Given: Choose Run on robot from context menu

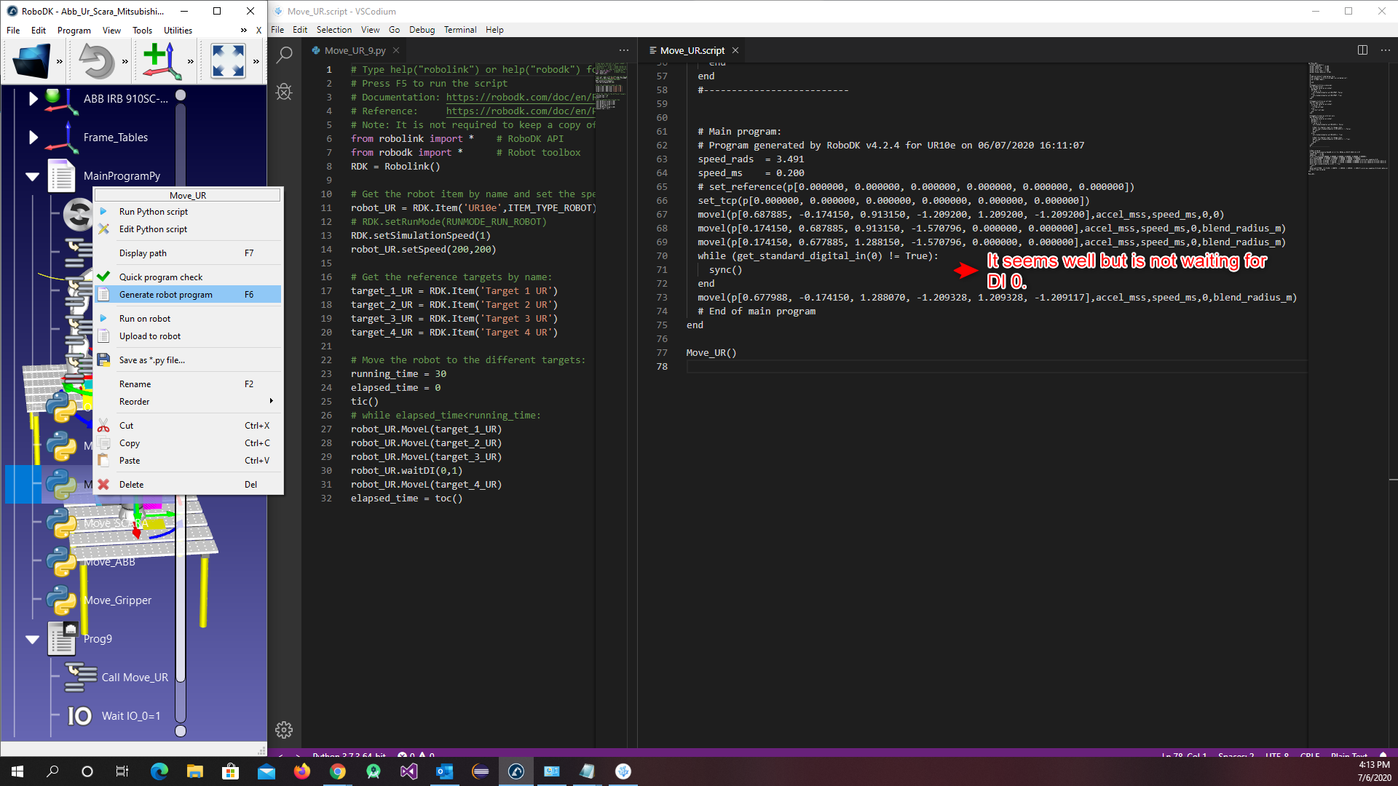Looking at the screenshot, I should click(145, 319).
